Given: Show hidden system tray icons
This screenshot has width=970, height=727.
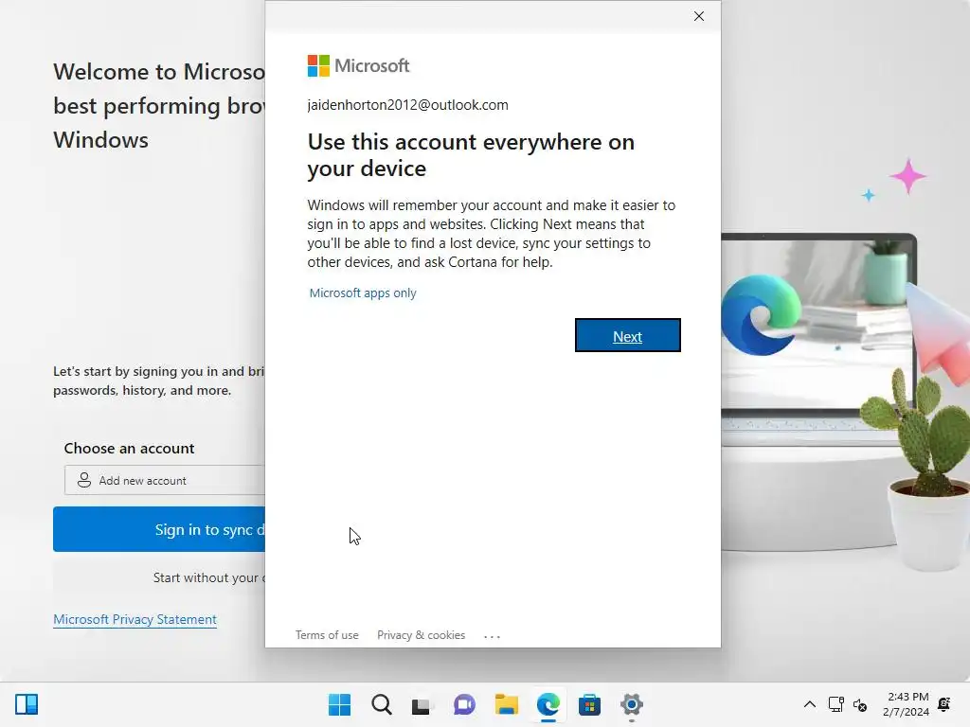Looking at the screenshot, I should tap(809, 704).
